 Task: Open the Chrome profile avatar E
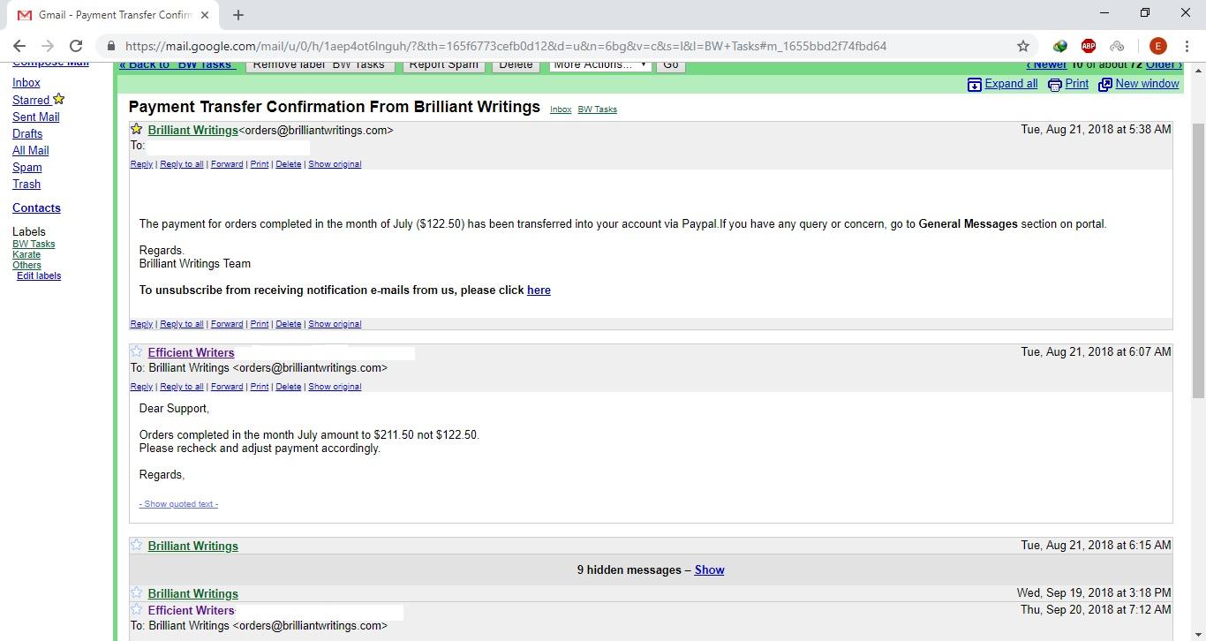(1157, 46)
